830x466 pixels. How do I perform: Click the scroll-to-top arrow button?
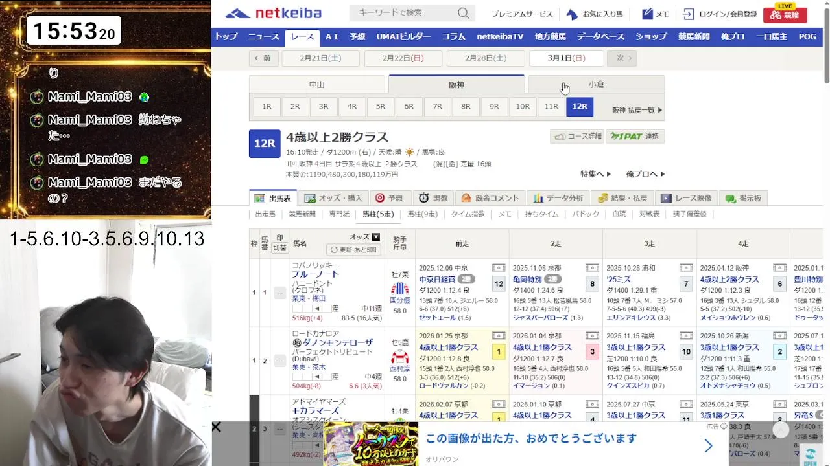tap(781, 430)
